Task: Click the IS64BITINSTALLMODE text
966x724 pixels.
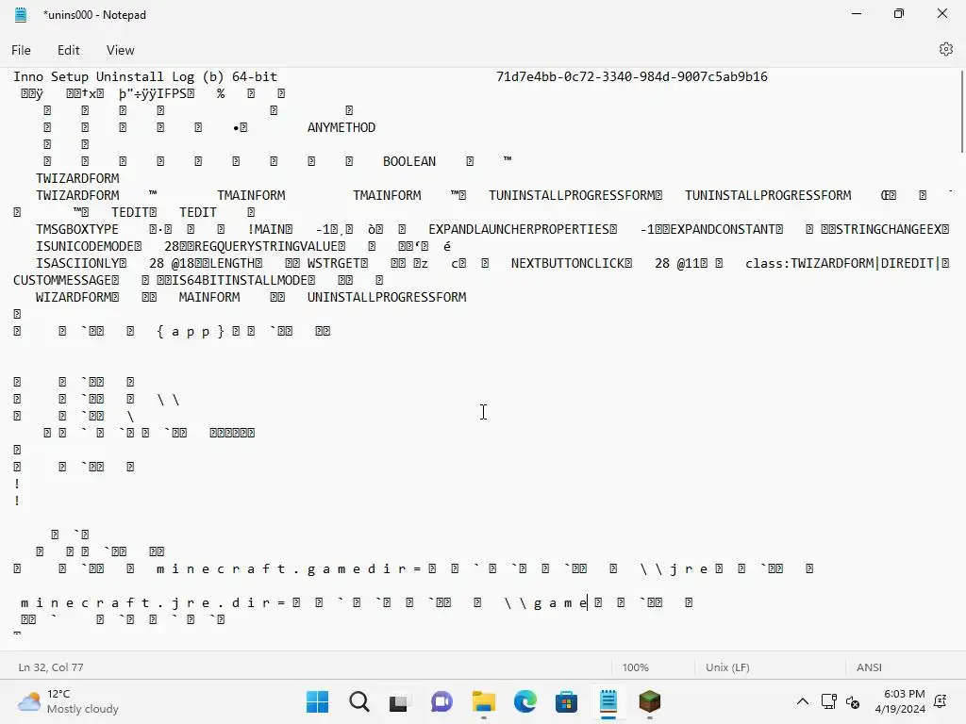Action: click(240, 280)
